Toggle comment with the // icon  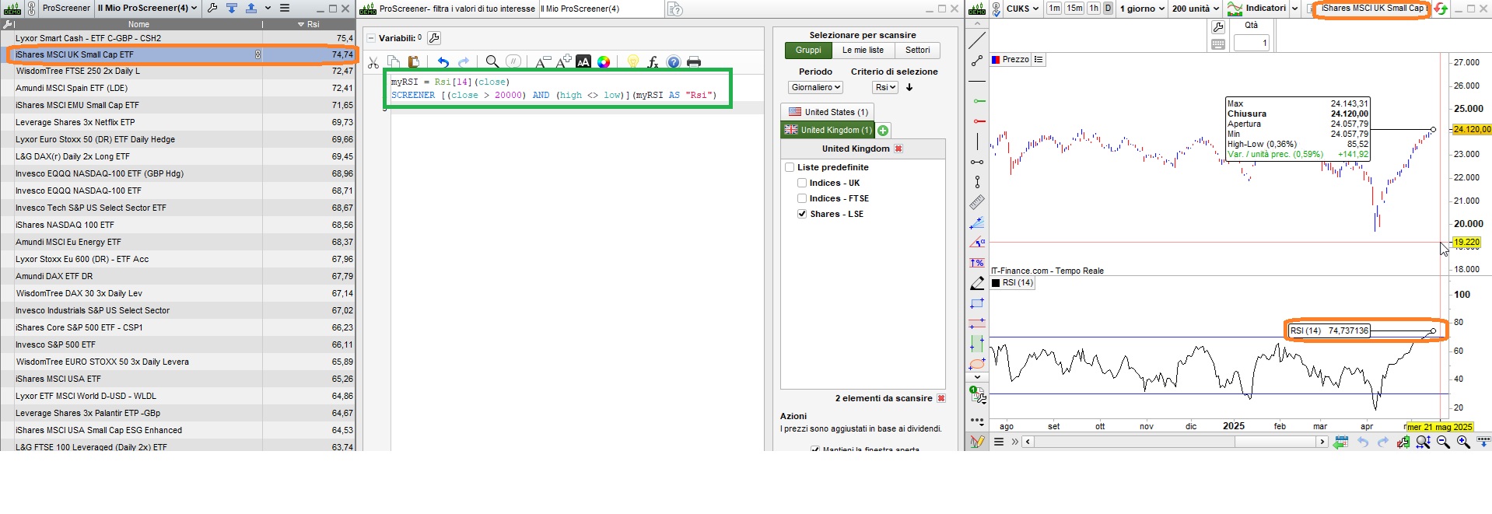[513, 62]
